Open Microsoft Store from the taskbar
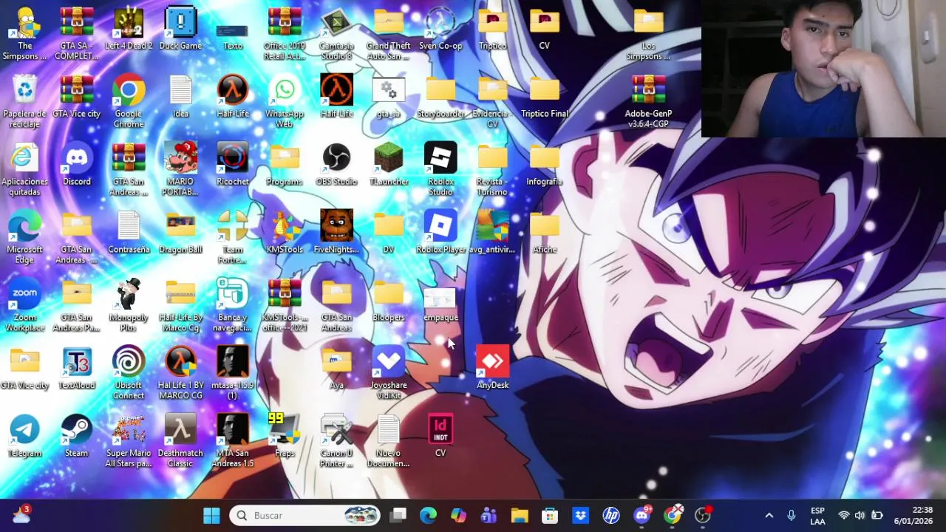 click(550, 515)
